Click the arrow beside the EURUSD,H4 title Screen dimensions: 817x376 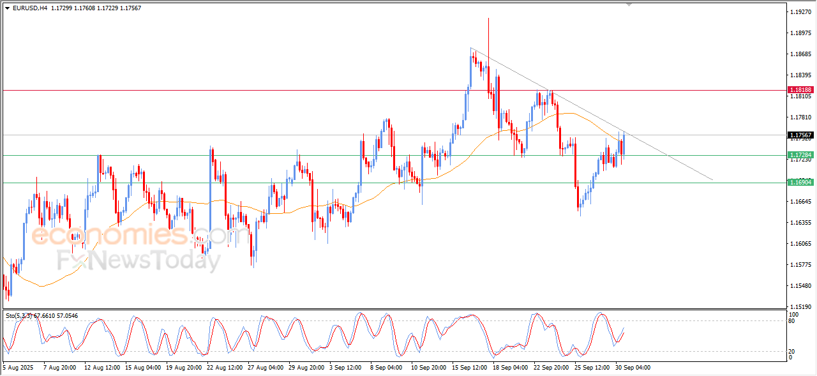point(7,8)
